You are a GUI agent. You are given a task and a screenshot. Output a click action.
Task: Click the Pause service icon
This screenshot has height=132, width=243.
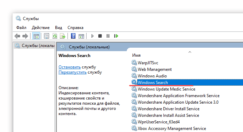pyautogui.click(x=108, y=36)
